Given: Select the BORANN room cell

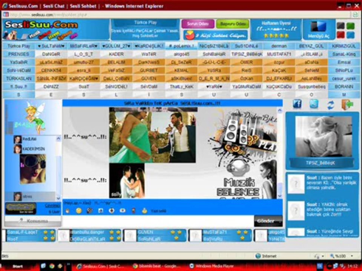Looking at the screenshot, I should pyautogui.click(x=344, y=87).
